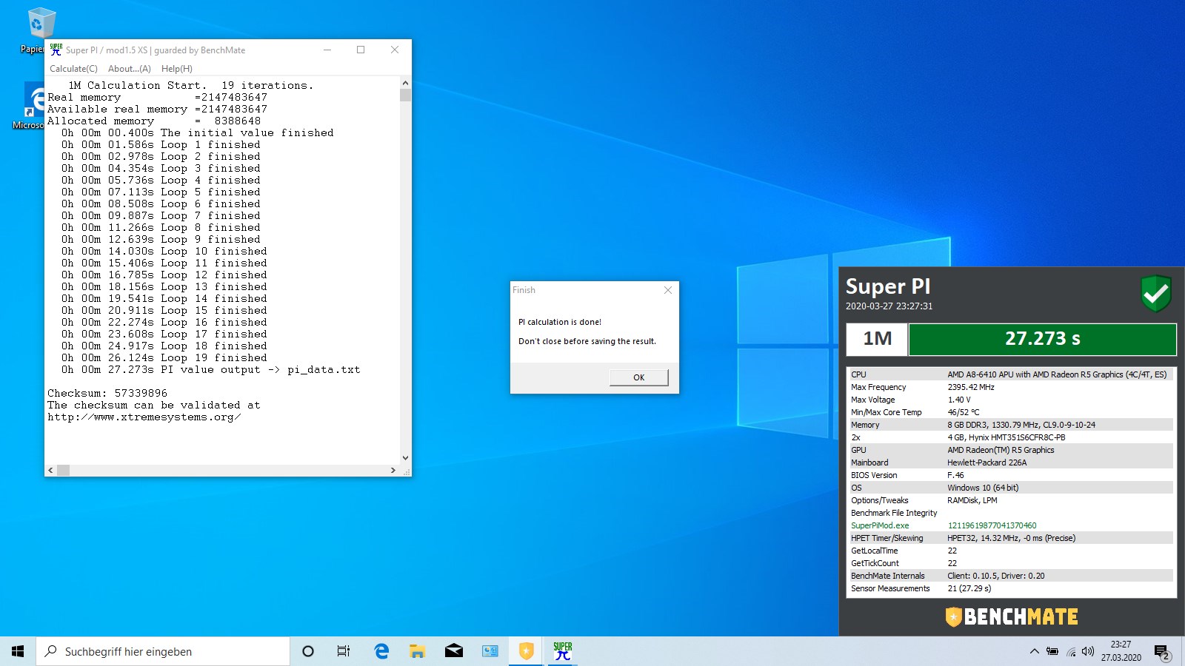Click the HPET Timer/Skewing value text
The height and width of the screenshot is (666, 1185).
pyautogui.click(x=1011, y=538)
